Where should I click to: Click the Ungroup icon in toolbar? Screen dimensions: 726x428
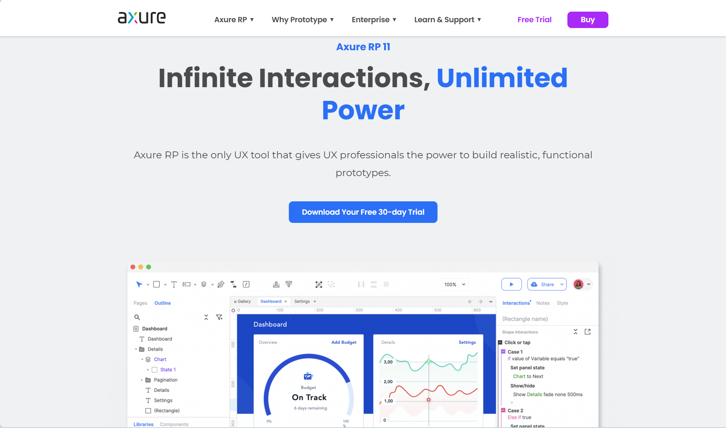pos(331,284)
